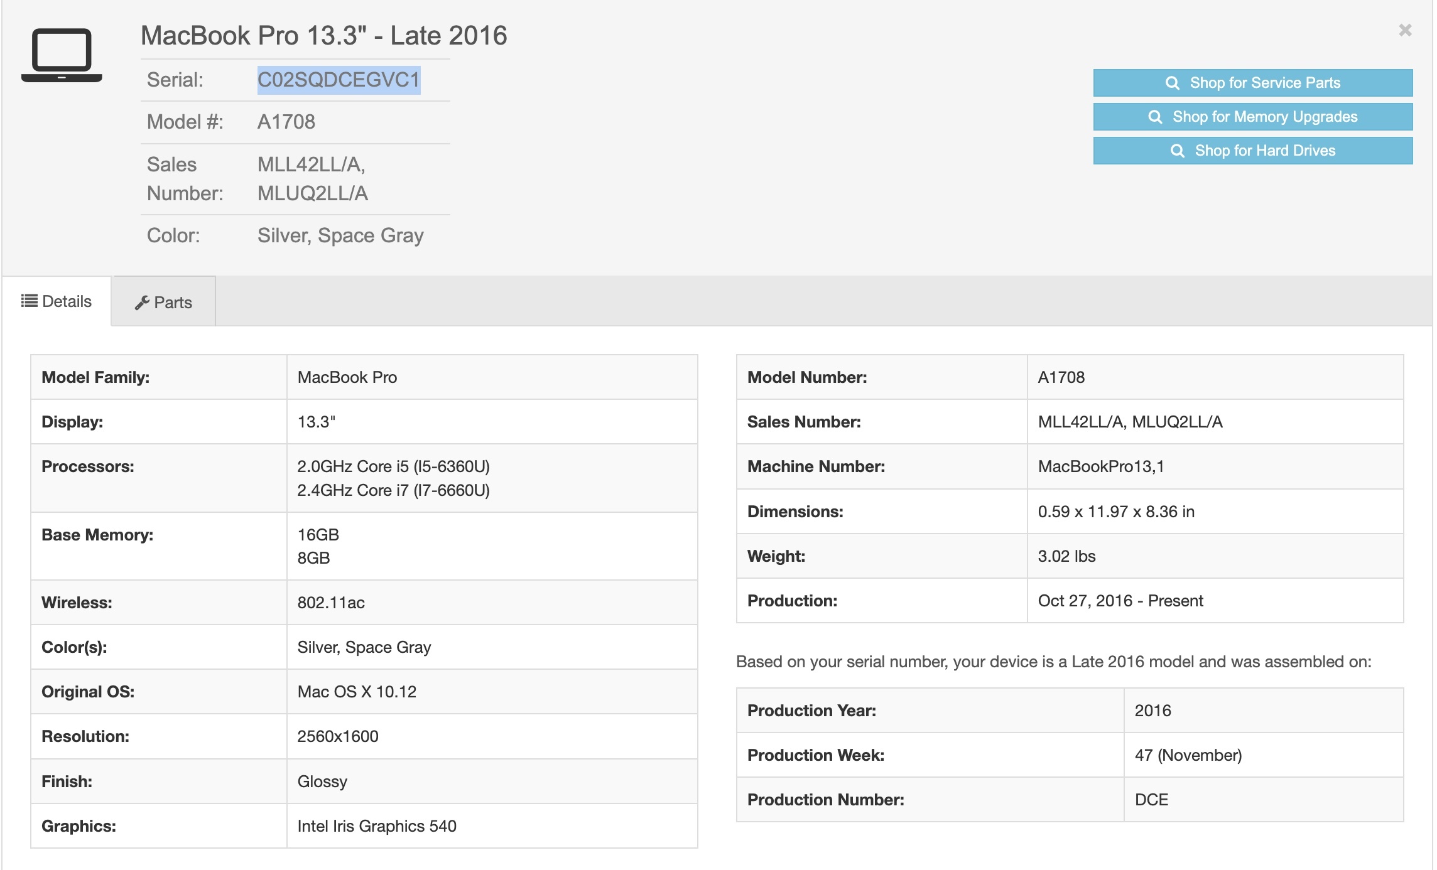Screen dimensions: 1437x870
Task: Click the Graphics: row label
Action: point(79,826)
